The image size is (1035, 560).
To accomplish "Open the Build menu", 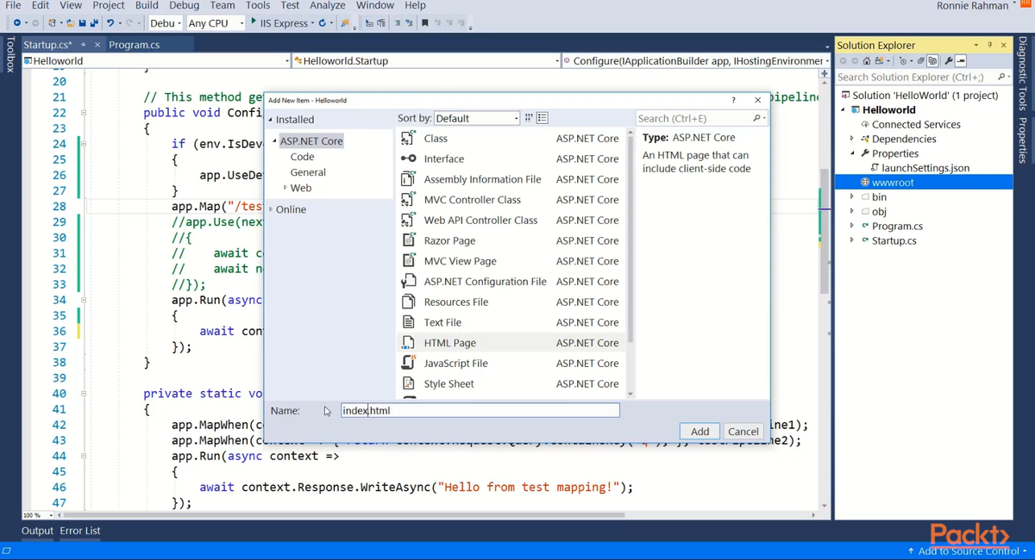I will pyautogui.click(x=147, y=5).
